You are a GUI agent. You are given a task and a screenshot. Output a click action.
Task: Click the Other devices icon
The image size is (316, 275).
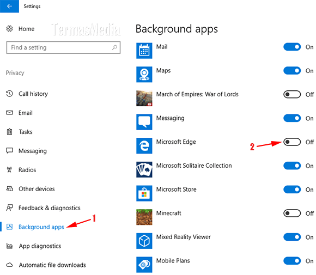(9, 189)
